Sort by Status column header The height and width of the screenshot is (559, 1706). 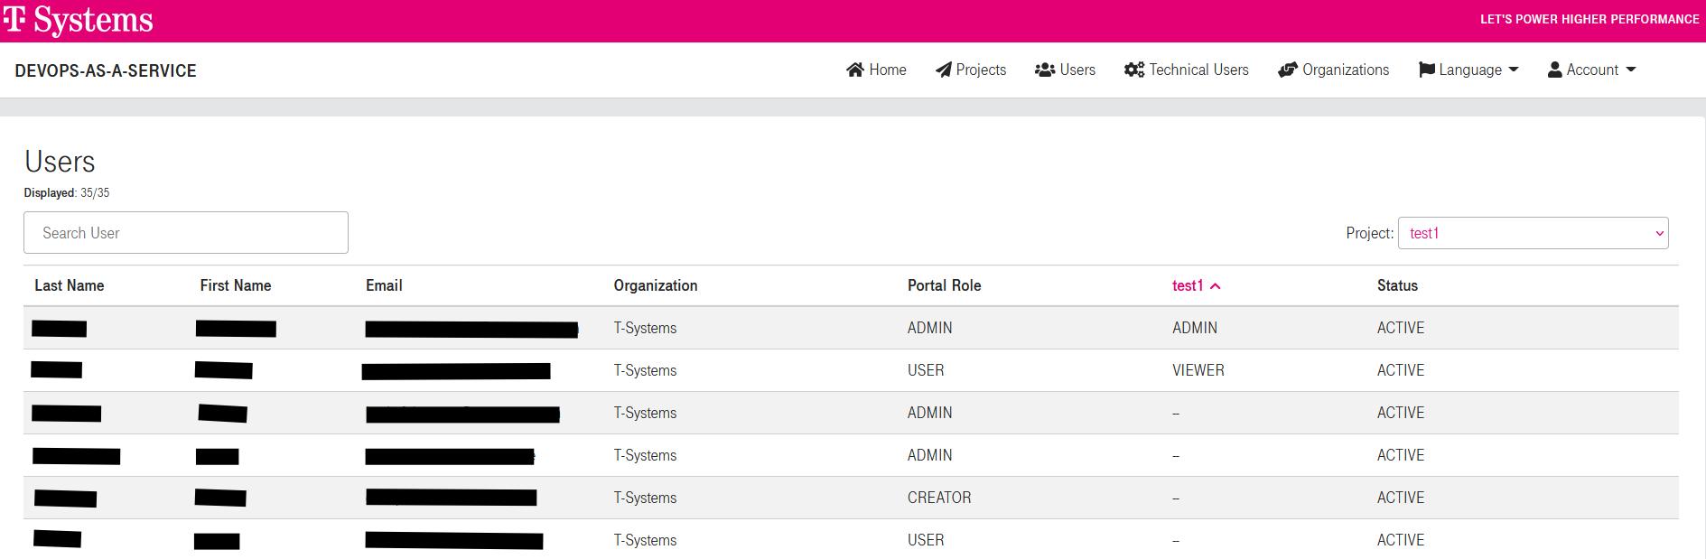tap(1397, 285)
